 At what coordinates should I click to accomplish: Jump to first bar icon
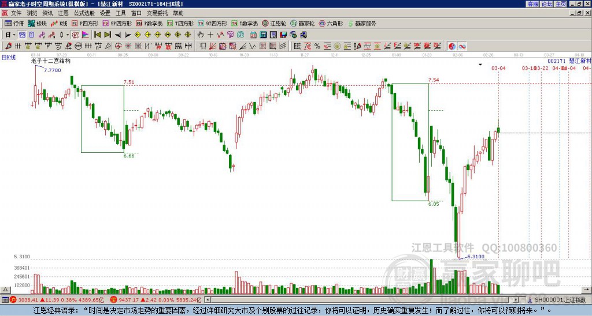[x=97, y=35]
